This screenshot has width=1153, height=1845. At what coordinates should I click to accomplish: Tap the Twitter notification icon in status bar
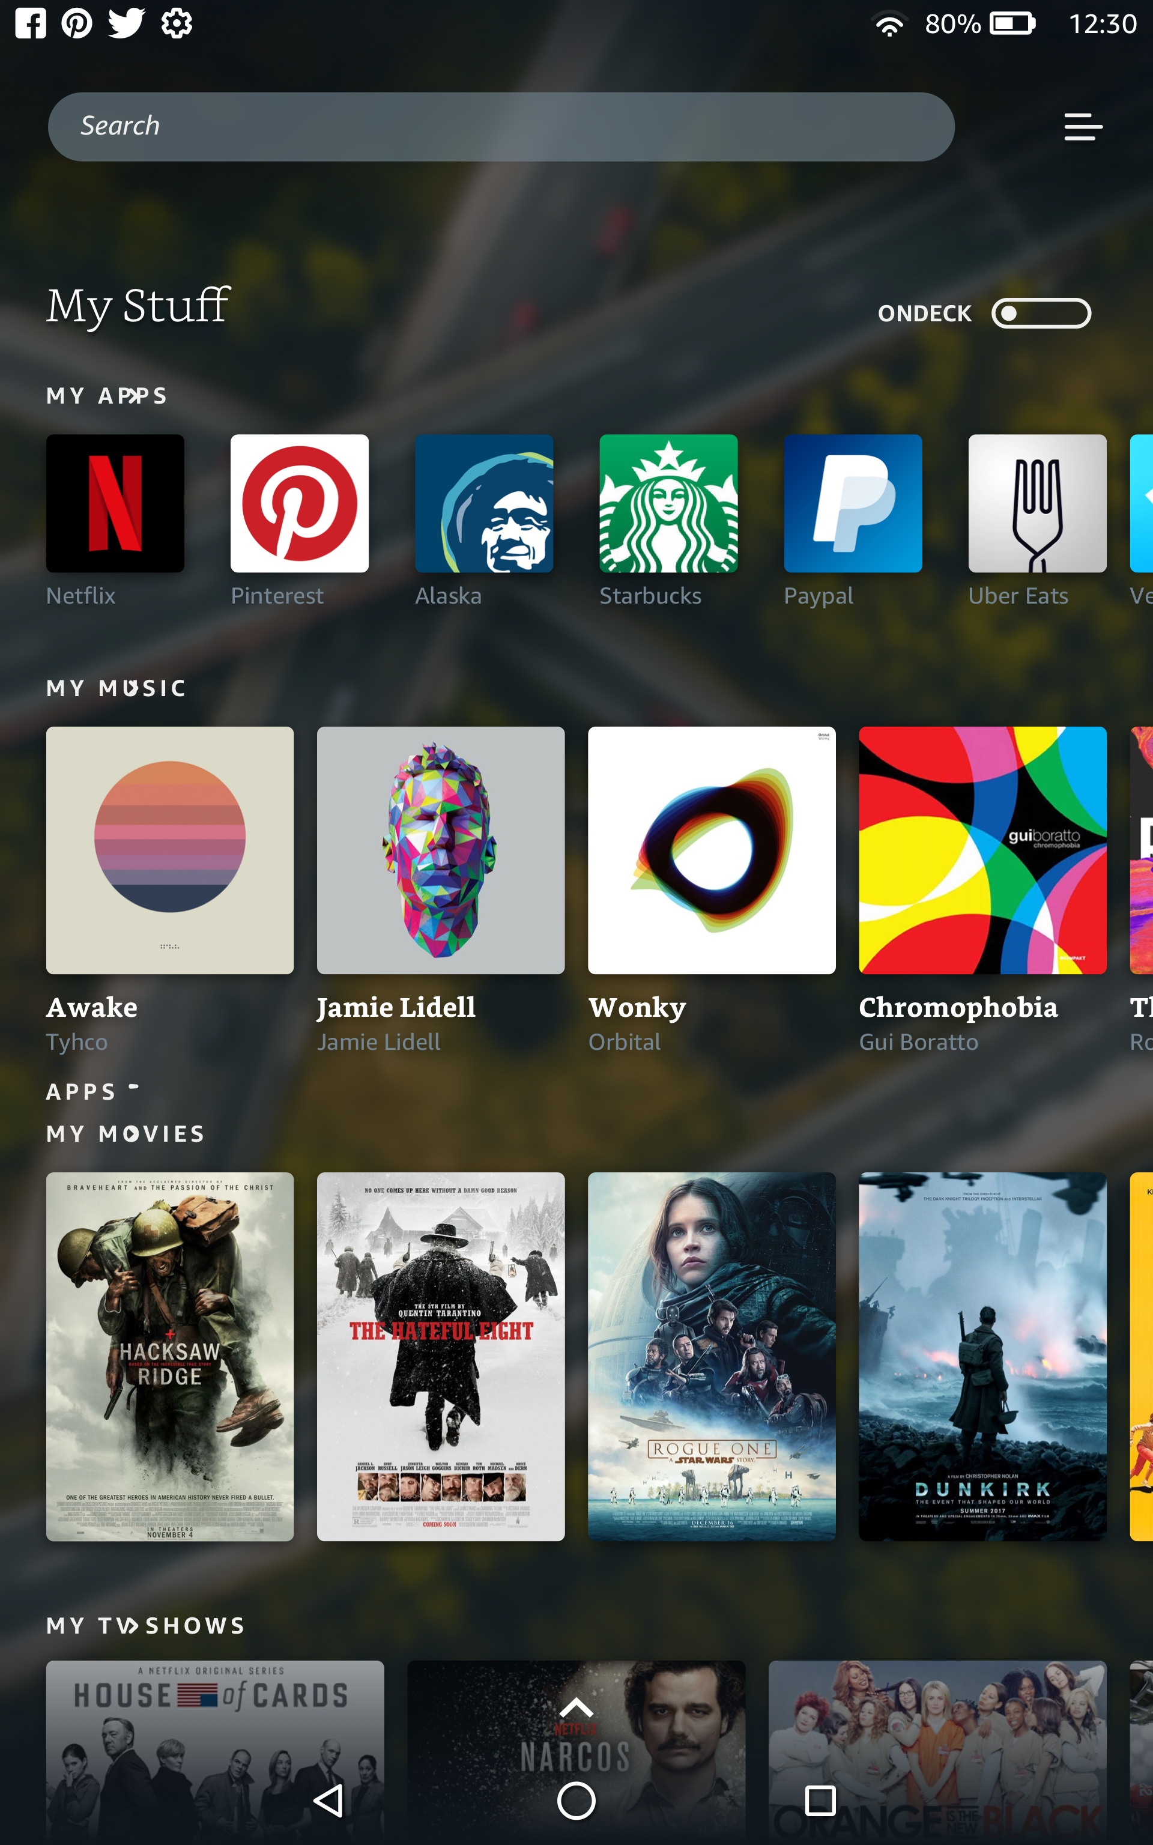pyautogui.click(x=126, y=23)
